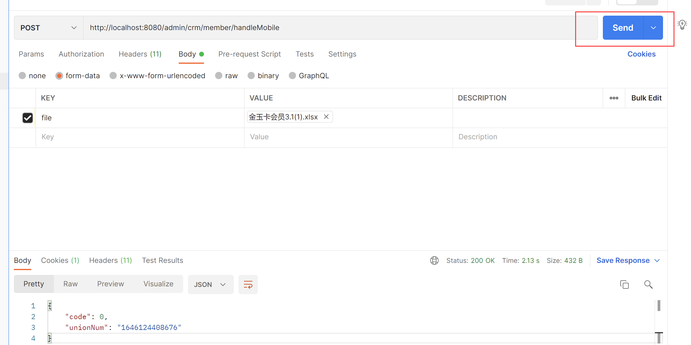Screen dimensions: 691x345
Task: Click the Send button
Action: [x=623, y=28]
